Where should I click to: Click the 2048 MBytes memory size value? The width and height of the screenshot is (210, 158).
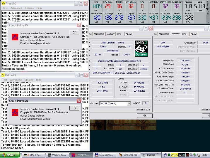[163, 47]
